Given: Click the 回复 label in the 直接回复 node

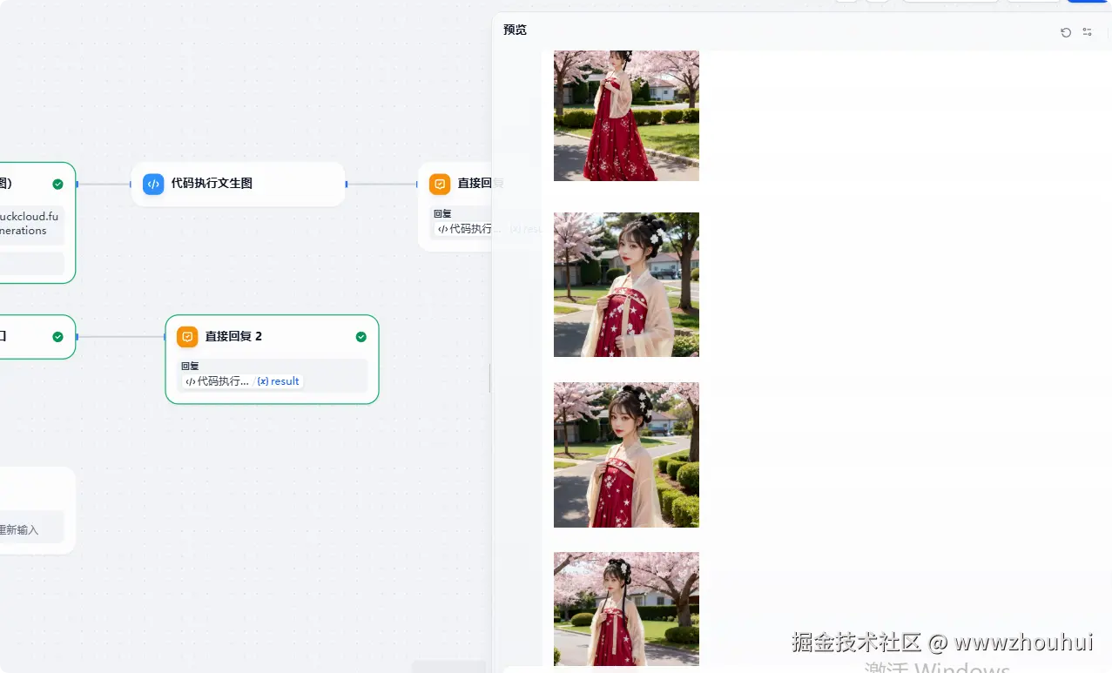Looking at the screenshot, I should point(442,213).
